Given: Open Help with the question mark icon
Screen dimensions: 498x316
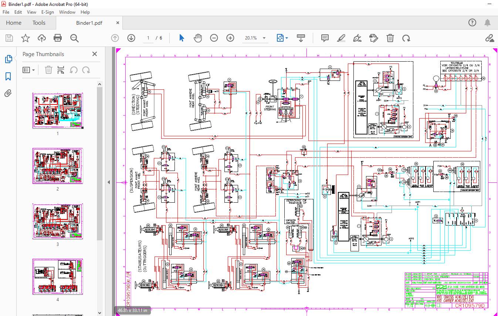Looking at the screenshot, I should [x=472, y=23].
